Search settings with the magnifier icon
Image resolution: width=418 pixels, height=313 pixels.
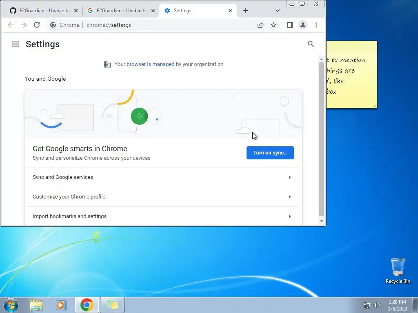[x=311, y=44]
